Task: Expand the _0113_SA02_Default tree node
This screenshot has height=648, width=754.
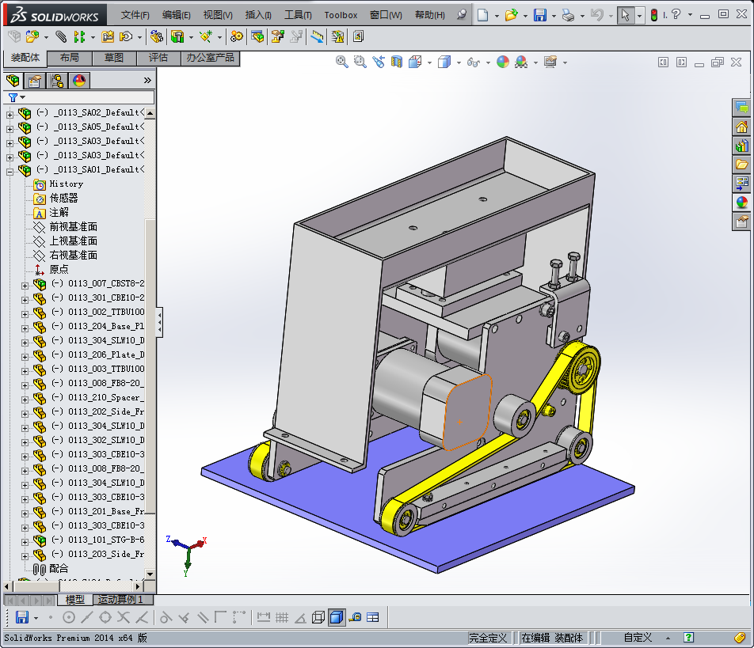Action: coord(10,113)
